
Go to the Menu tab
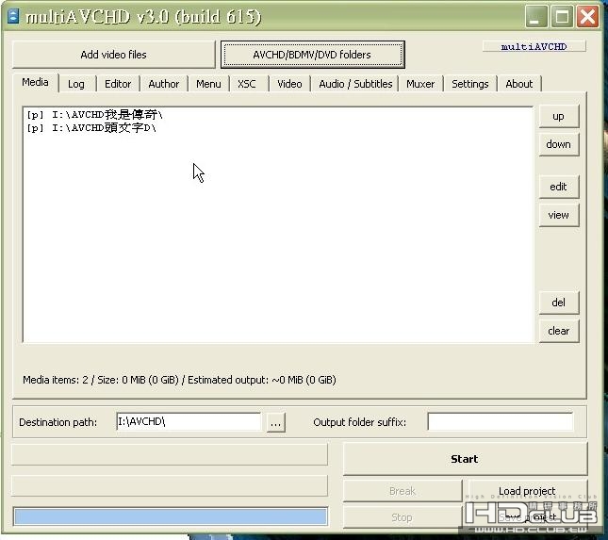coord(208,84)
